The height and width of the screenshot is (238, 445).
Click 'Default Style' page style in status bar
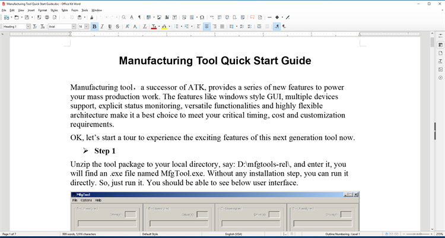pos(150,234)
